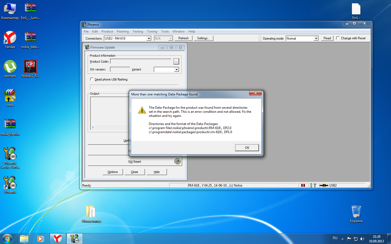The image size is (391, 244).
Task: Expand the Variant dropdown
Action: pos(176,70)
